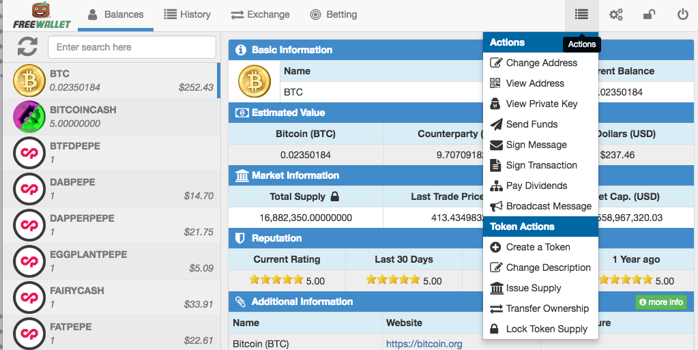Choose Send Funds from the menu
The width and height of the screenshot is (698, 350).
click(540, 124)
